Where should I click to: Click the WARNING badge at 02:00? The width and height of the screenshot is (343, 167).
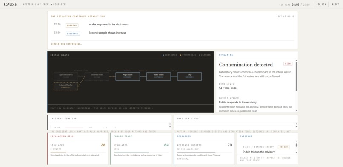click(x=72, y=25)
